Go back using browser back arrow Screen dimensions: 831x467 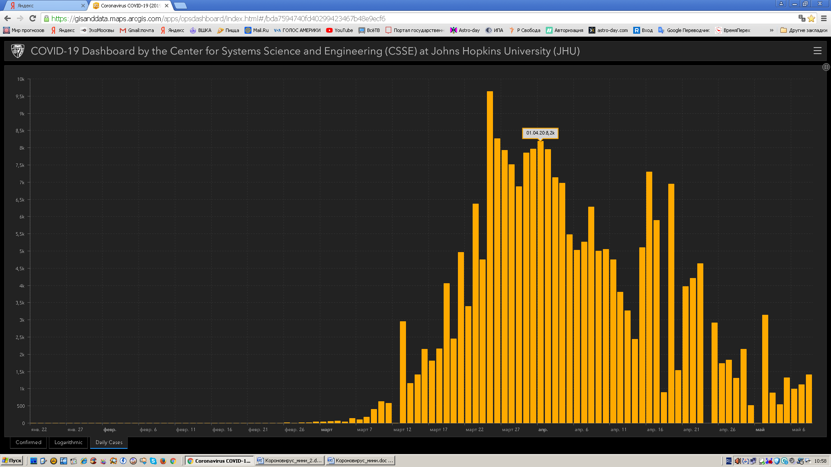coord(7,18)
